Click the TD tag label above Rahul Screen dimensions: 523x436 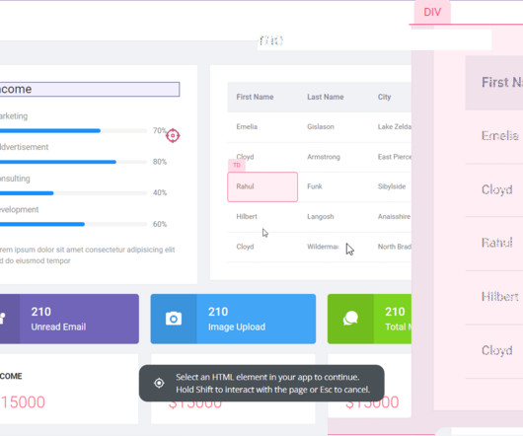[237, 165]
